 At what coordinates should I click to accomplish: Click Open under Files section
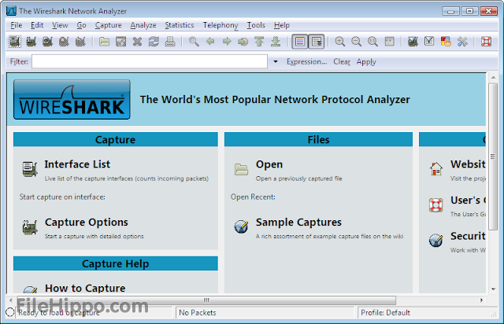point(269,164)
